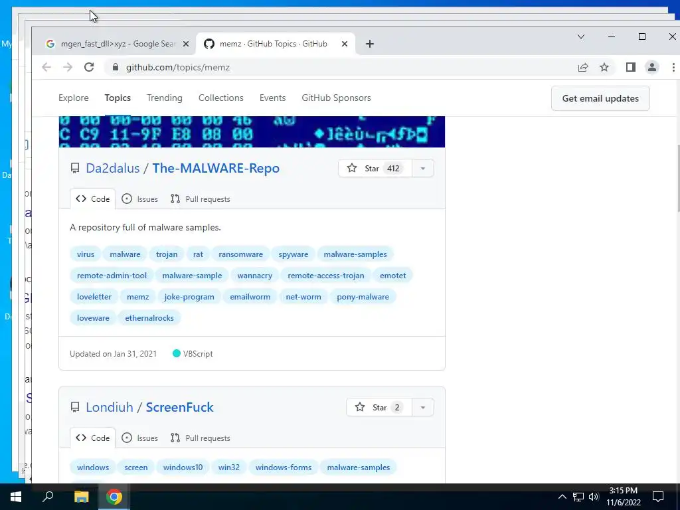Viewport: 680px width, 510px height.
Task: Open The-MALWARE-Repo repository link
Action: tap(216, 168)
